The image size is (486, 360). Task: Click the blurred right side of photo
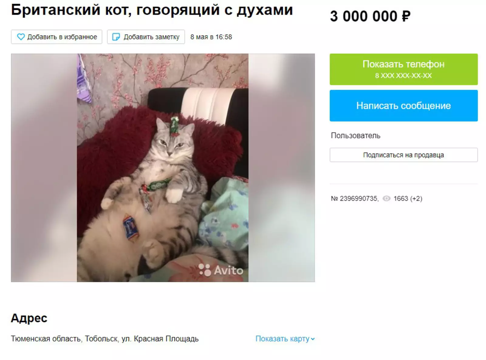(282, 168)
